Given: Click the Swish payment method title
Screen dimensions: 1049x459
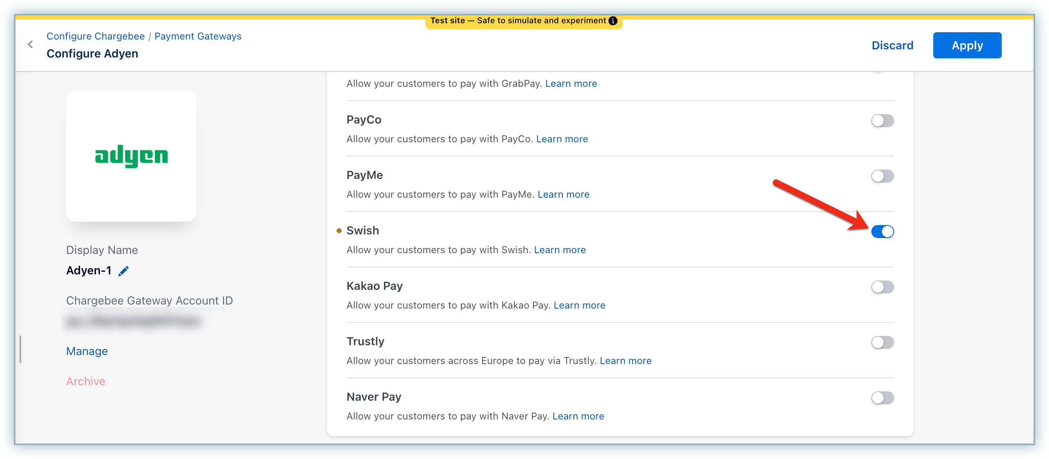Looking at the screenshot, I should pos(363,231).
